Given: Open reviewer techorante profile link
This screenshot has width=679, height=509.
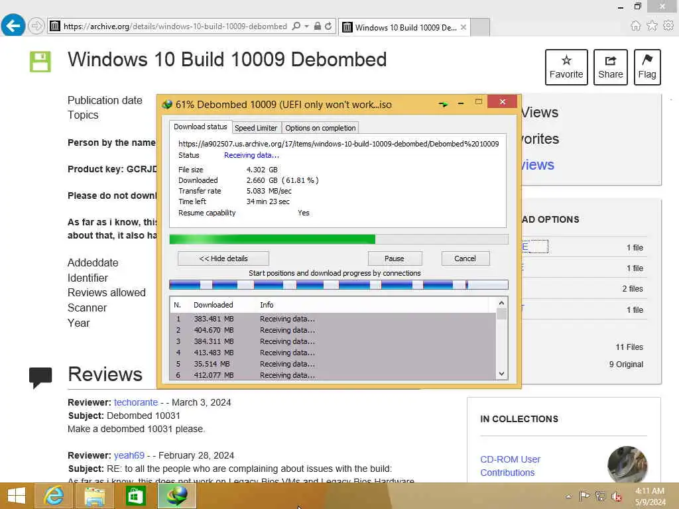Looking at the screenshot, I should [x=136, y=402].
